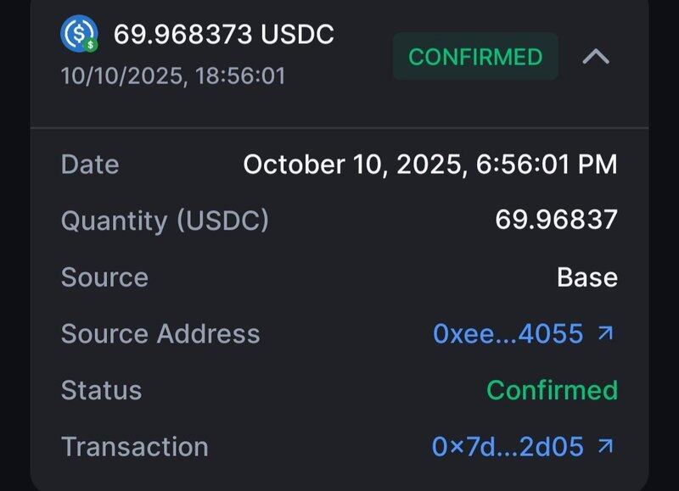Click the October 10, 2025 date value
Viewport: 679px width, 491px height.
(429, 164)
